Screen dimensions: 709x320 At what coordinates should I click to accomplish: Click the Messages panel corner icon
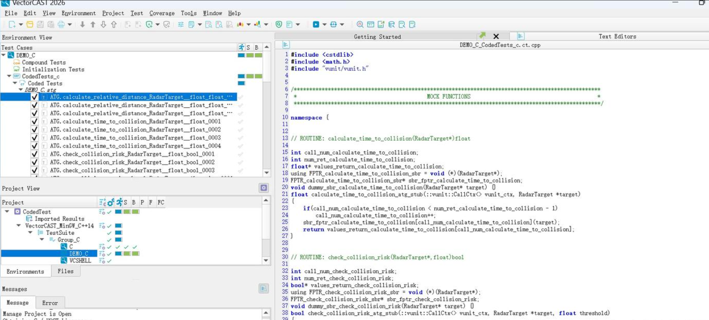264,288
